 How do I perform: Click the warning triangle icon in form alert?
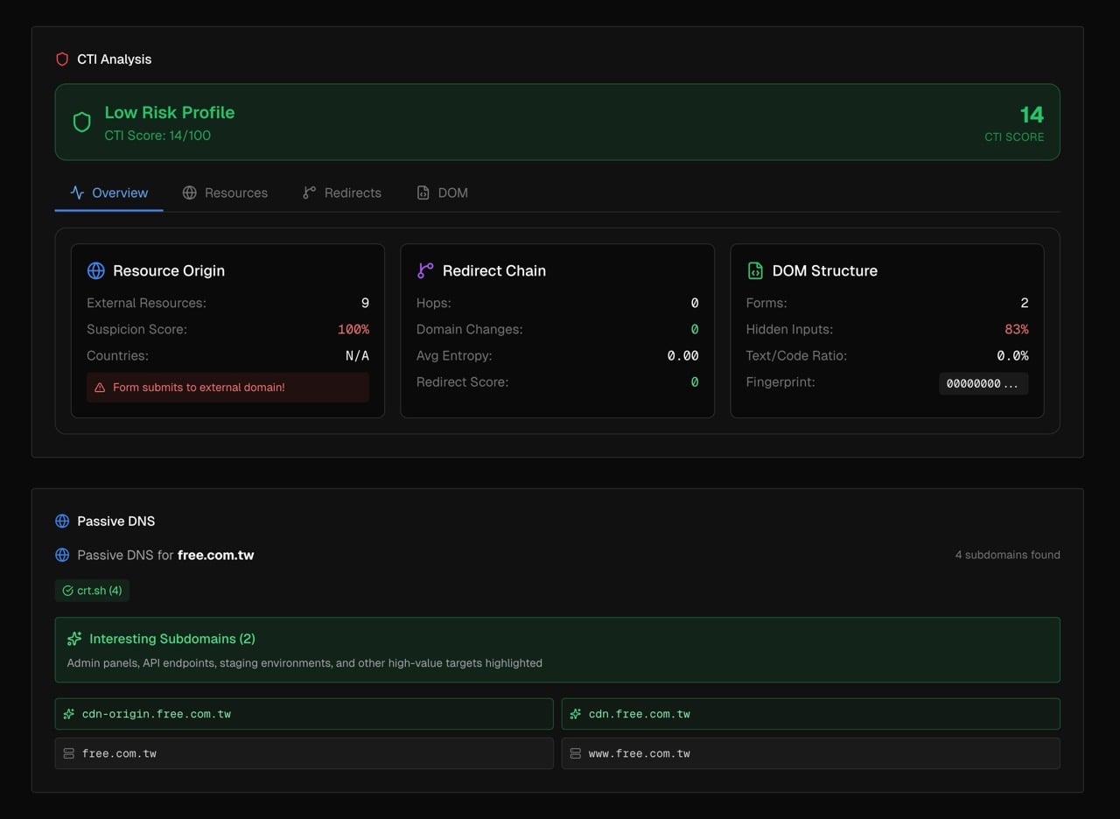(x=100, y=388)
